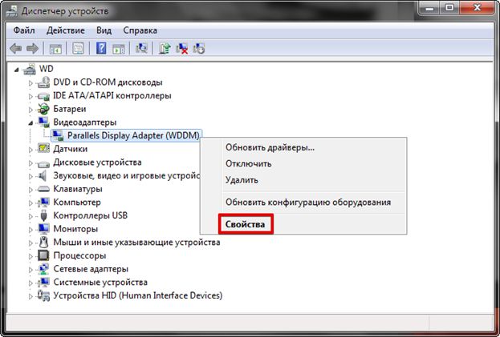
Task: Click the Uninstall device red X icon
Action: pos(181,48)
